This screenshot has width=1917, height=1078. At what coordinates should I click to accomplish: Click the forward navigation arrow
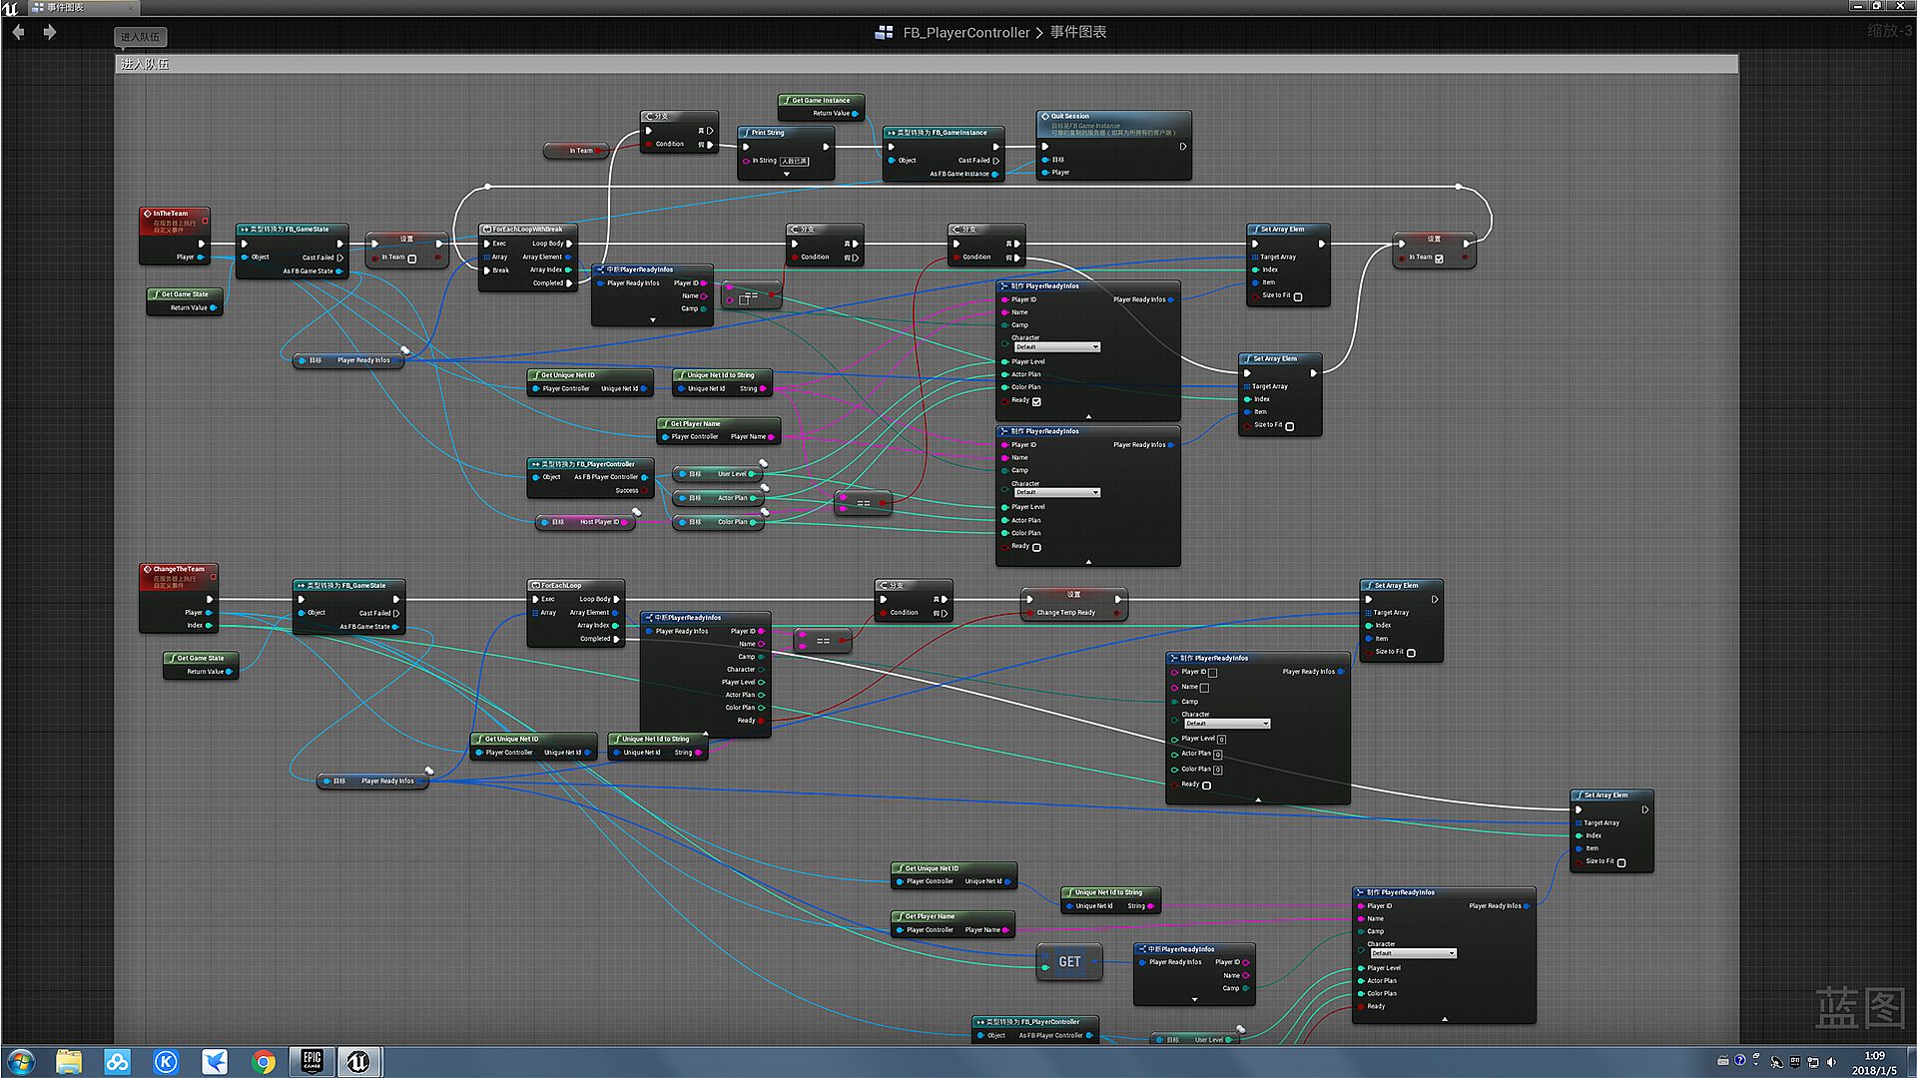click(49, 32)
